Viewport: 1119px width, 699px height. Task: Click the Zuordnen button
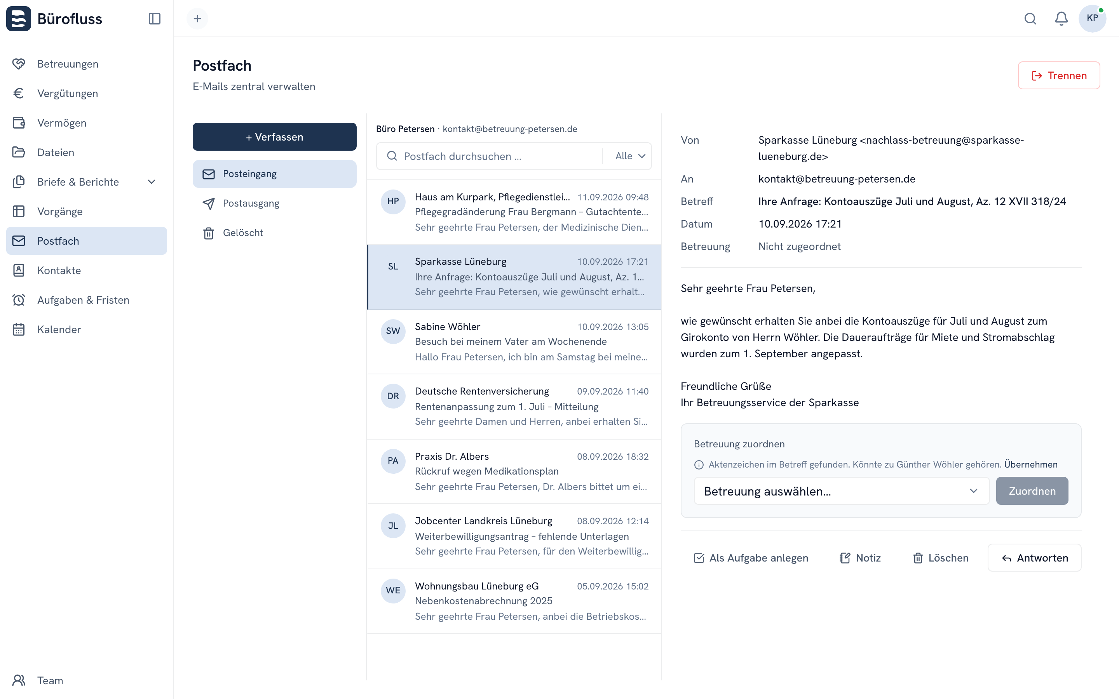coord(1032,491)
